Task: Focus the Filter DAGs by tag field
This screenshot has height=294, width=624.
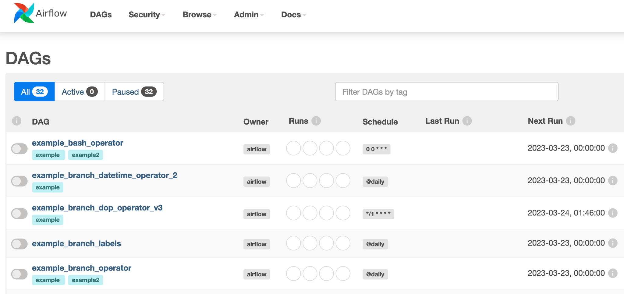Action: (x=446, y=92)
